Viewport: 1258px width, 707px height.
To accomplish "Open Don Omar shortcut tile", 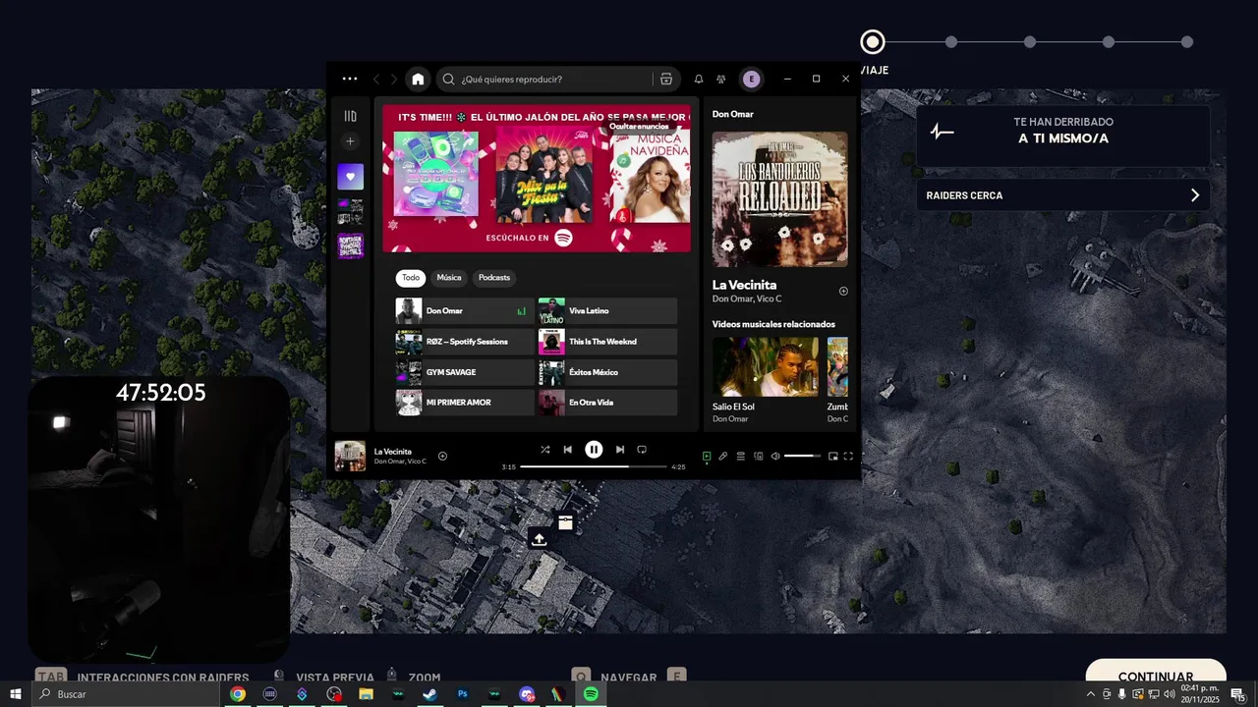I will pos(464,311).
